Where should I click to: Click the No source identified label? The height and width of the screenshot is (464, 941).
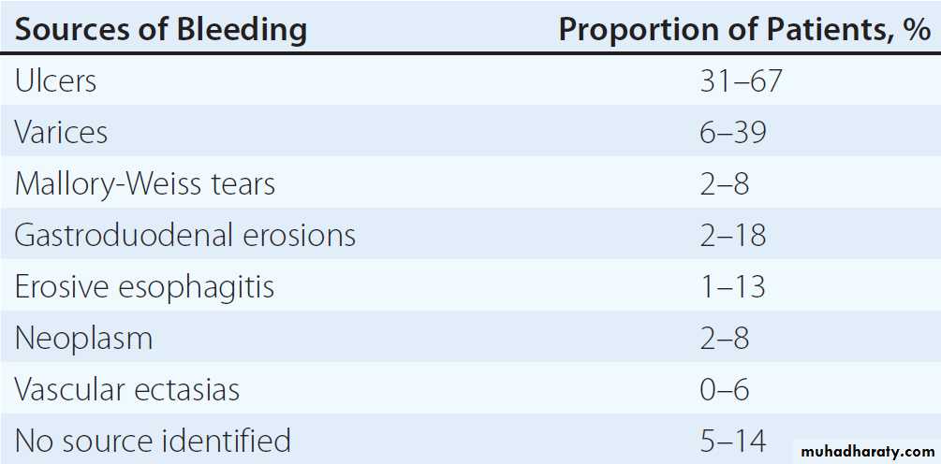pos(153,440)
